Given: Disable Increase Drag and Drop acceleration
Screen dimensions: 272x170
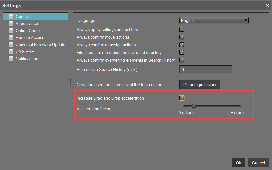Looking at the screenshot, I should pyautogui.click(x=182, y=98).
